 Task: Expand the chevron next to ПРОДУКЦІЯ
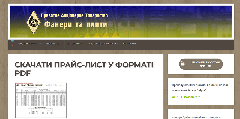(61, 44)
